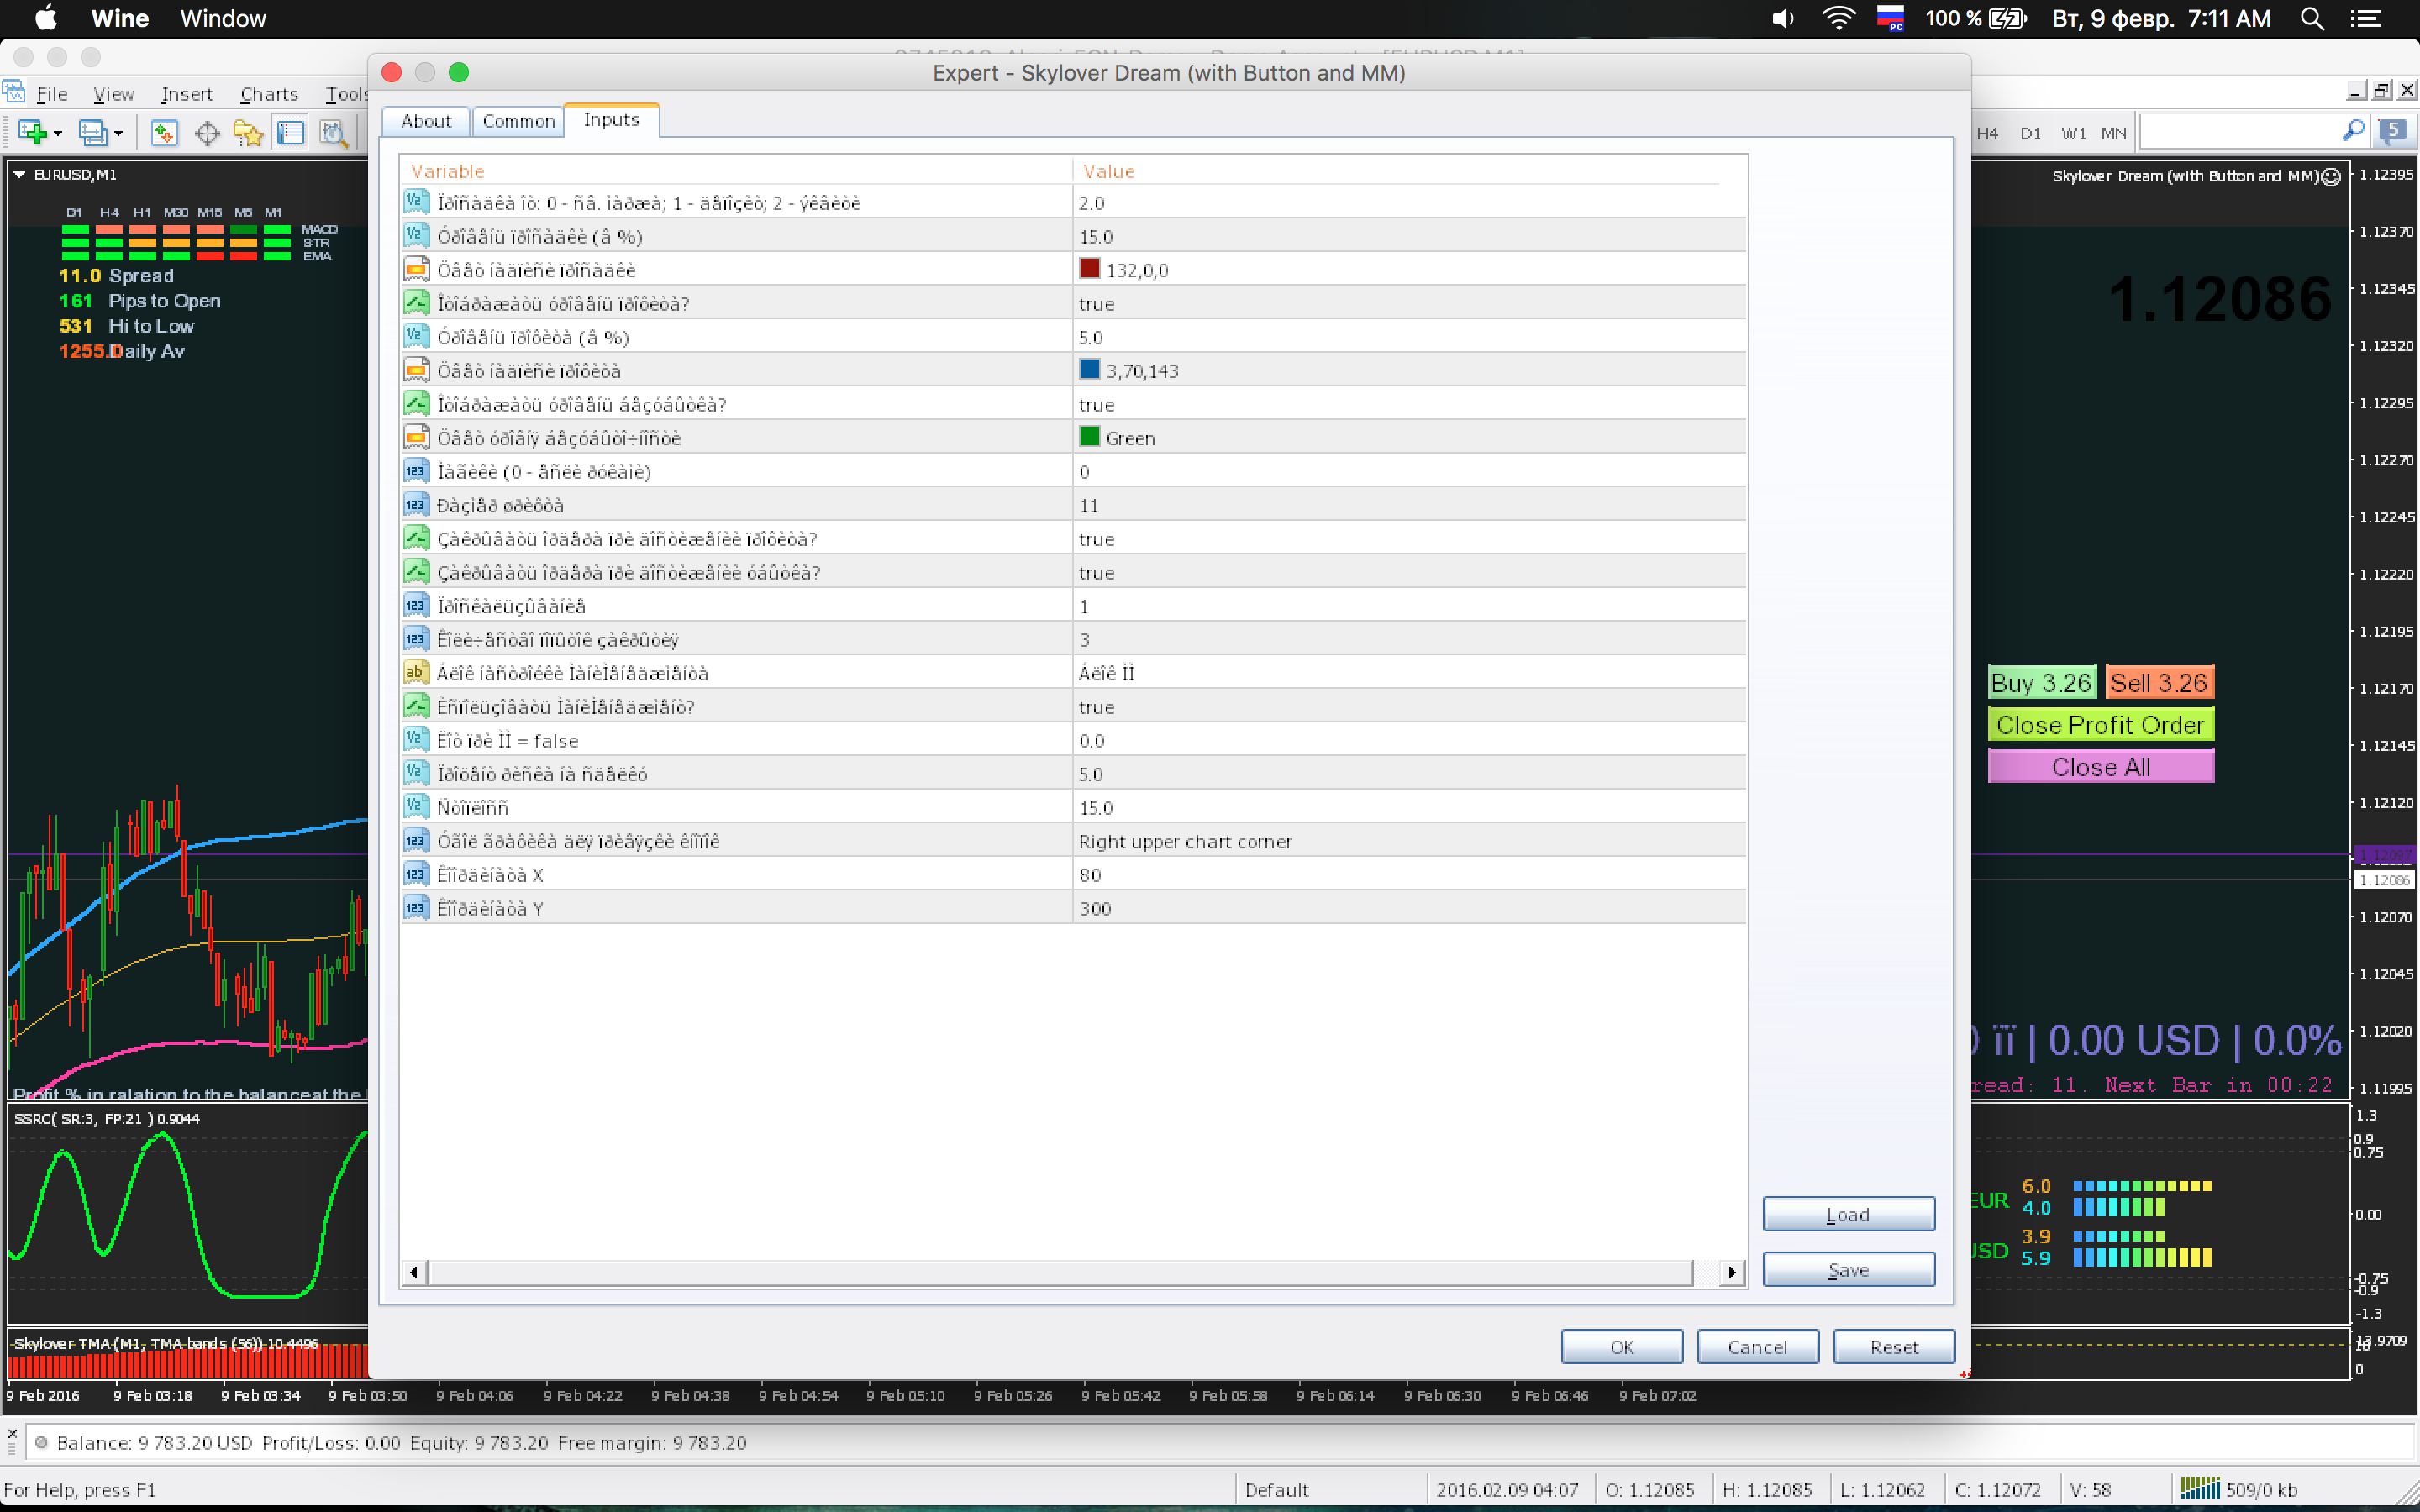Viewport: 2420px width, 1512px height.
Task: Click the MetaTrader icon left of File
Action: pyautogui.click(x=14, y=92)
